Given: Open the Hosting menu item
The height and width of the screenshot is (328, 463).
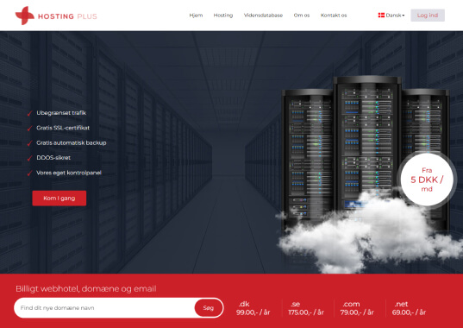Looking at the screenshot, I should pos(223,16).
